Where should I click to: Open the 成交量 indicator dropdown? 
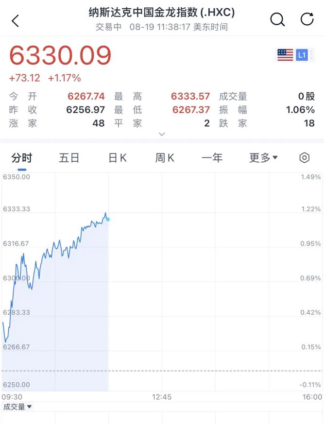tap(17, 407)
